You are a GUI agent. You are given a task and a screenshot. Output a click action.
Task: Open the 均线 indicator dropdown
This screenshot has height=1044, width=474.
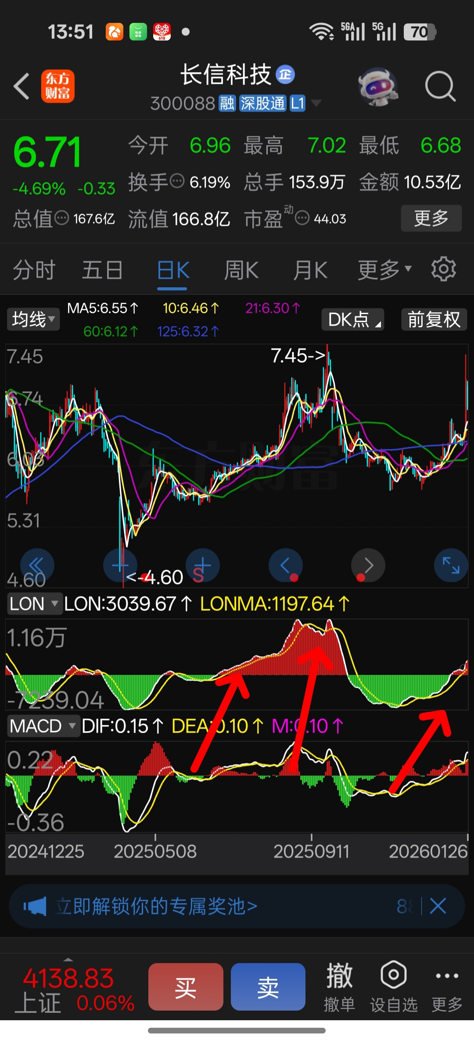[33, 319]
